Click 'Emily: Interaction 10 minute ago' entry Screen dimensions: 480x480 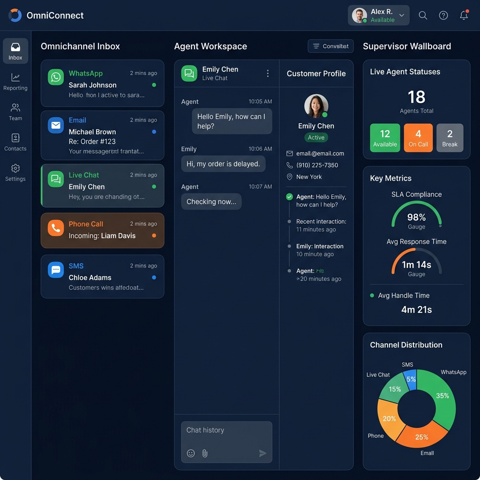(x=320, y=250)
